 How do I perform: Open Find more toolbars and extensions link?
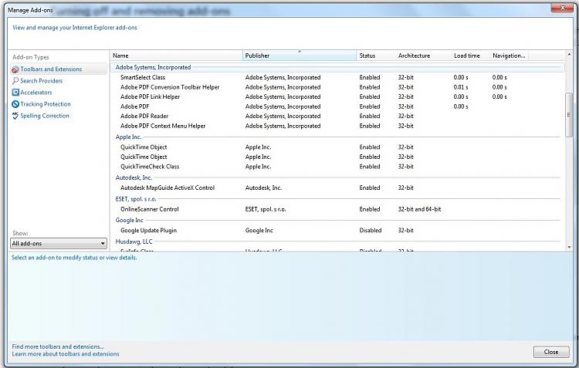[x=58, y=346]
